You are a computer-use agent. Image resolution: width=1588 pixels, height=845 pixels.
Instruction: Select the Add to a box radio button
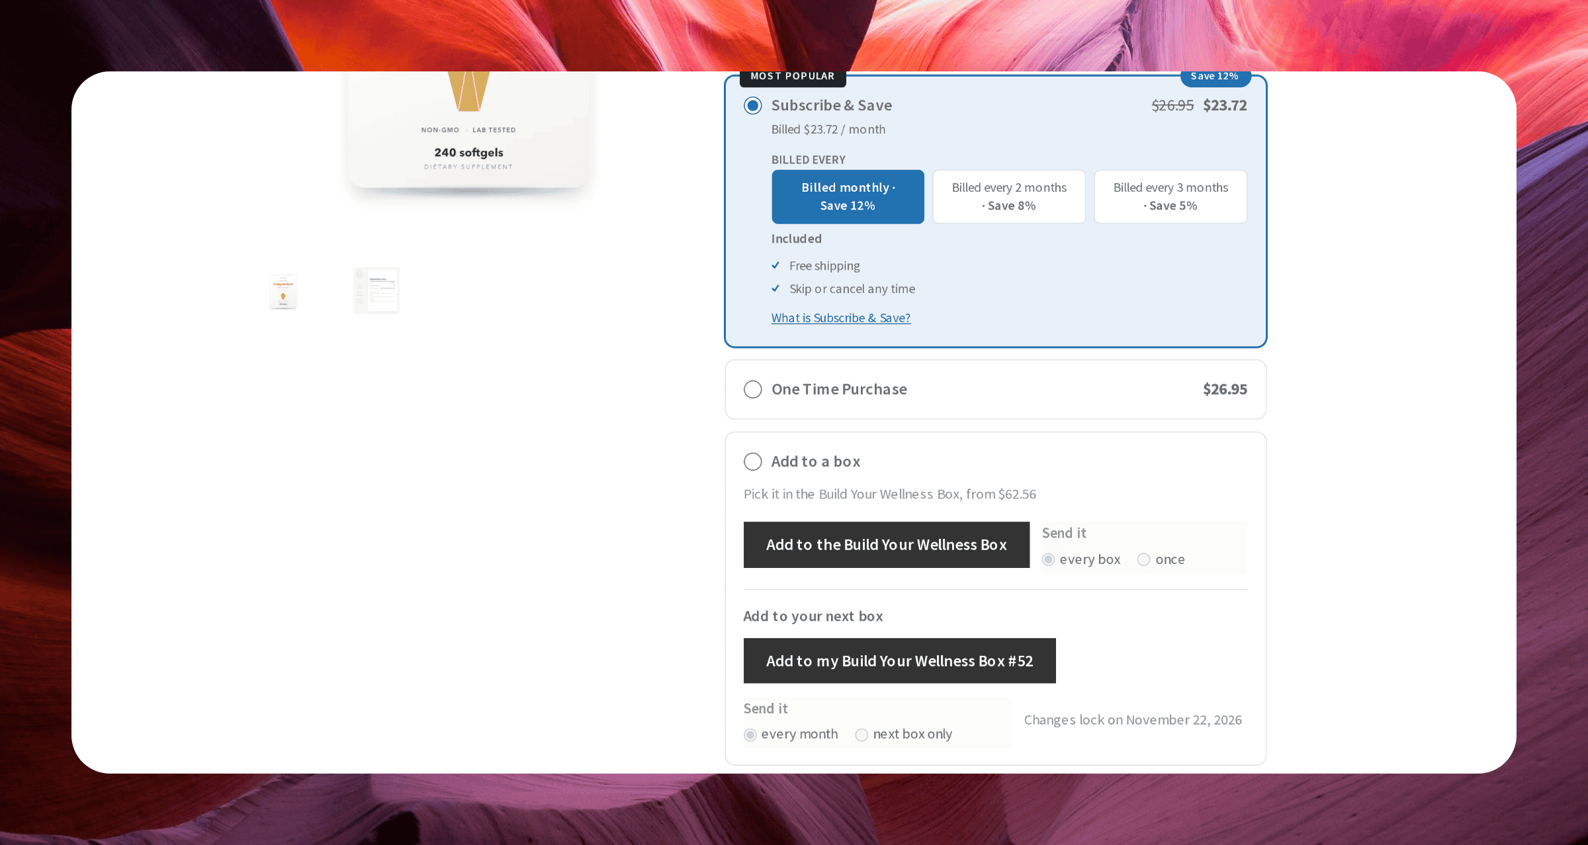coord(752,462)
